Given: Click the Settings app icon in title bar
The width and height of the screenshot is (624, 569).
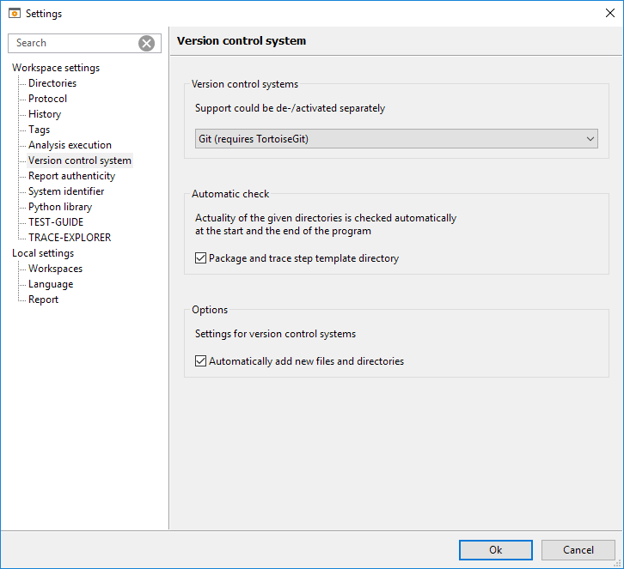Looking at the screenshot, I should (x=14, y=13).
